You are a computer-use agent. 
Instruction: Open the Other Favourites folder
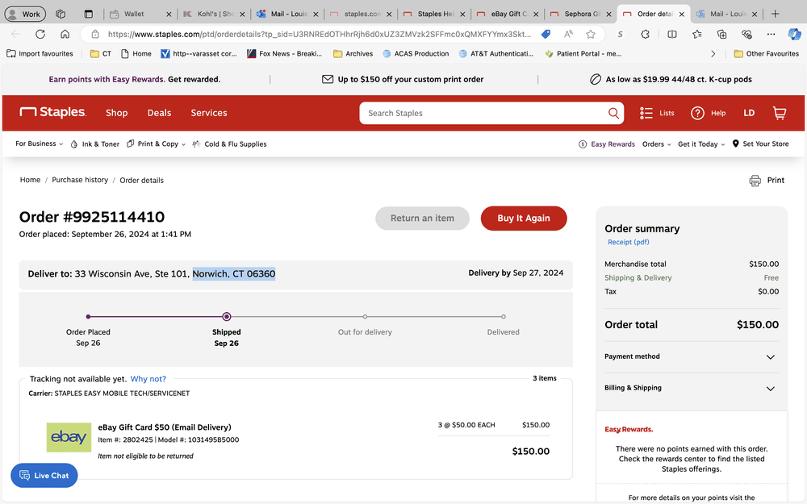click(x=767, y=53)
